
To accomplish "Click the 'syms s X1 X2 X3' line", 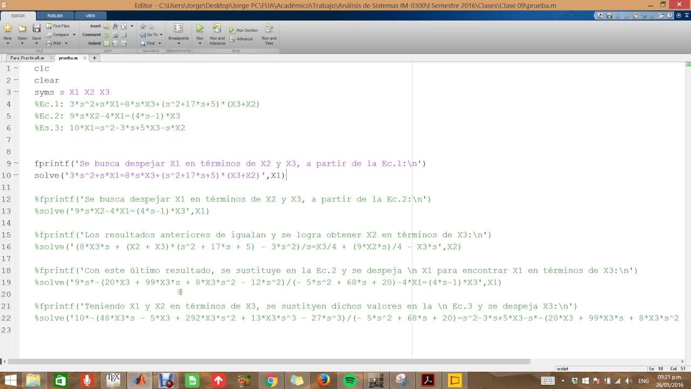I will (x=72, y=92).
